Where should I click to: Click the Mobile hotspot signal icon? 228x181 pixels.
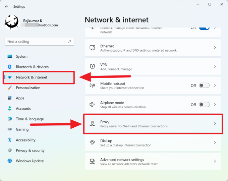click(92, 85)
